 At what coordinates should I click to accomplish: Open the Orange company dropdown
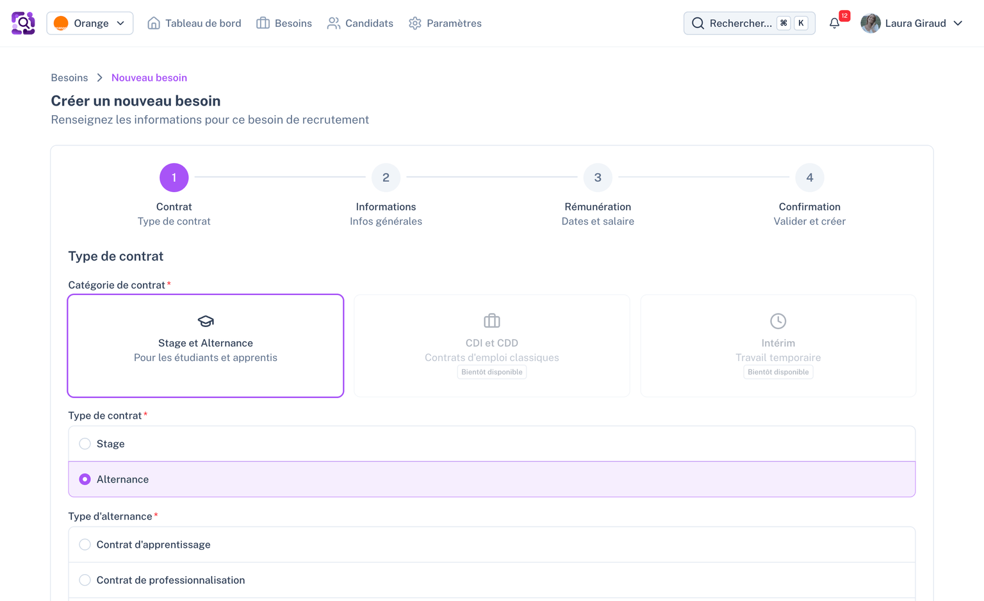pos(90,24)
